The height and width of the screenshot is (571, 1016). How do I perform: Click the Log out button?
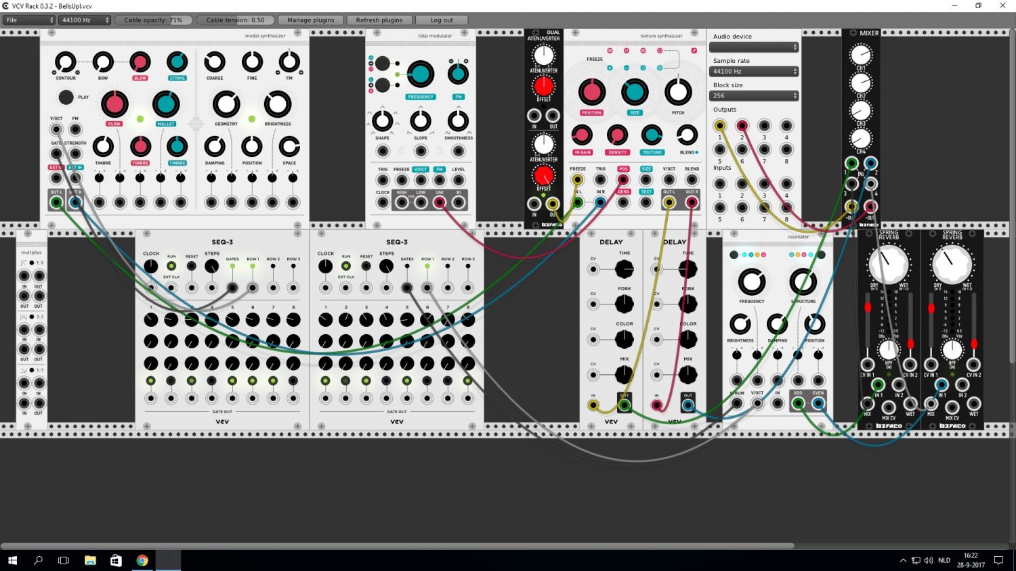[x=442, y=20]
